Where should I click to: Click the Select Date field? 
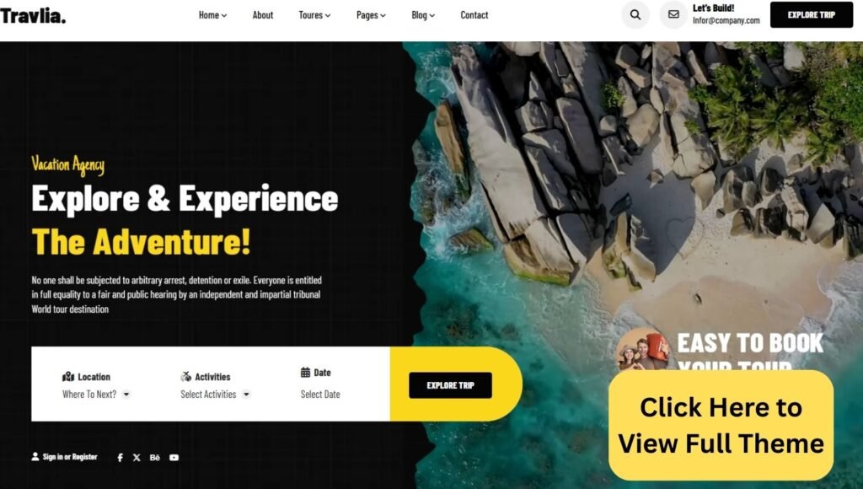point(320,395)
